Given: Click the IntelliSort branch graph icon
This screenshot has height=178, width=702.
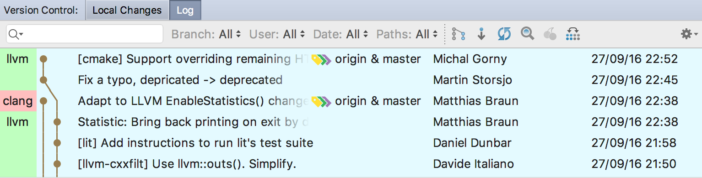Looking at the screenshot, I should click(458, 34).
